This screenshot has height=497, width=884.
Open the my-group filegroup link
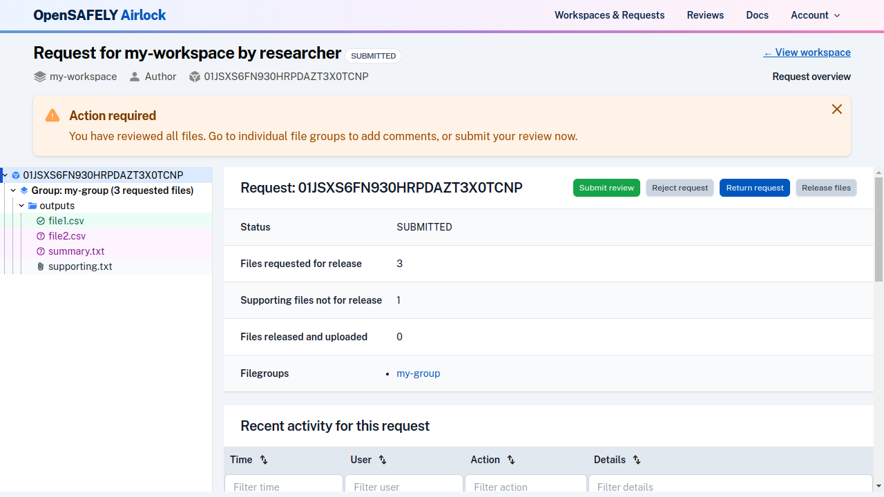pos(418,373)
